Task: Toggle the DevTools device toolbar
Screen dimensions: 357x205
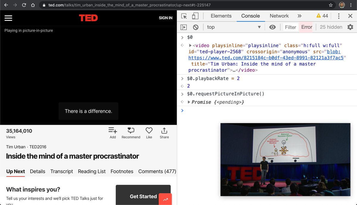Action: [195, 16]
